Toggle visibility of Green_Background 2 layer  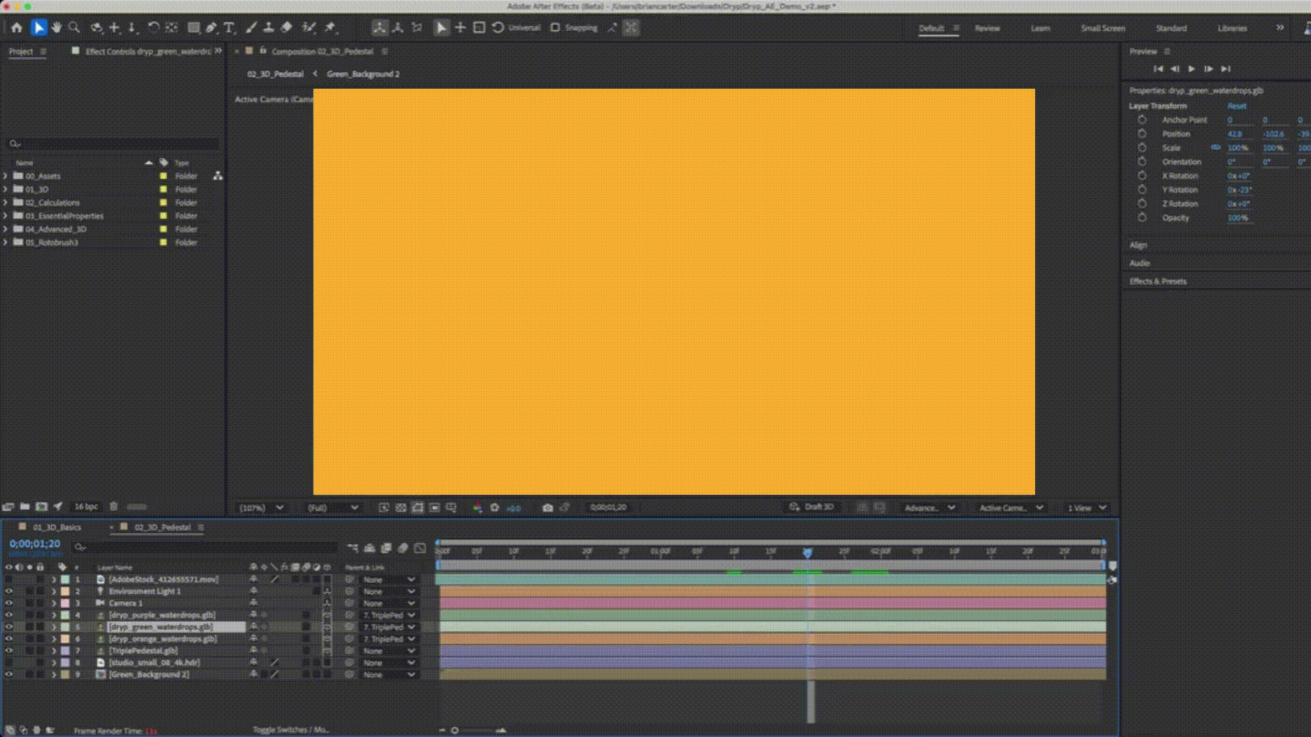9,674
